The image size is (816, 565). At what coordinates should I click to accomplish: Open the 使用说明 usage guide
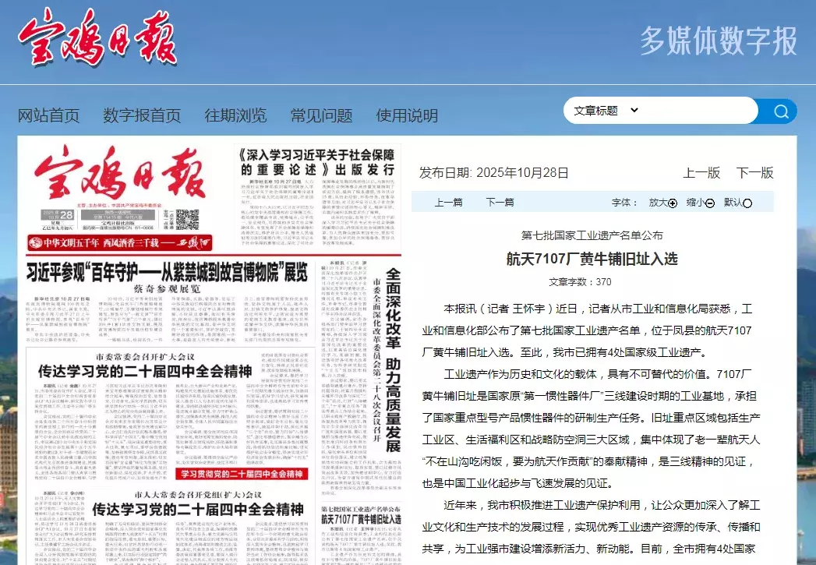(407, 115)
